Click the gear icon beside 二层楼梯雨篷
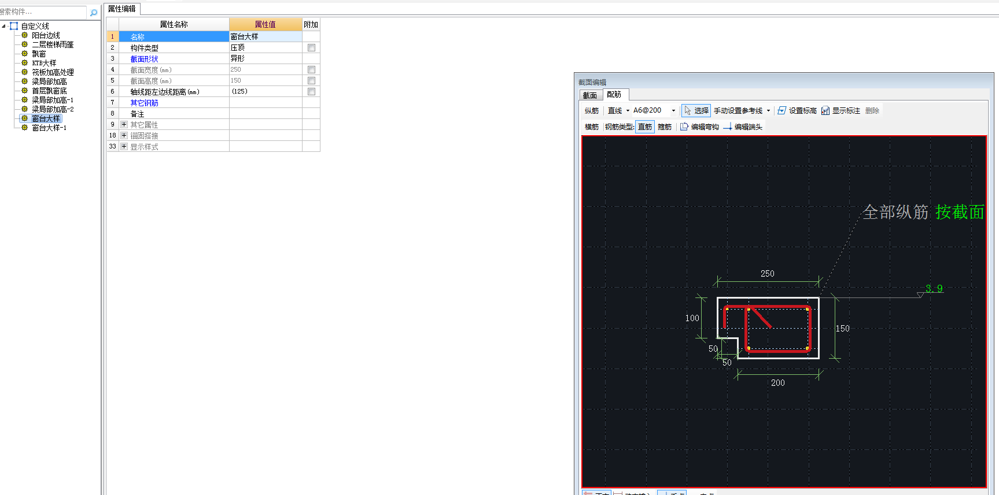The height and width of the screenshot is (495, 999). 25,44
